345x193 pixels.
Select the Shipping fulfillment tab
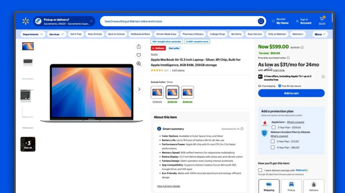[269, 186]
